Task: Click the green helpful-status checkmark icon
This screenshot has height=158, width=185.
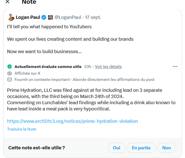Action: pos(10,67)
